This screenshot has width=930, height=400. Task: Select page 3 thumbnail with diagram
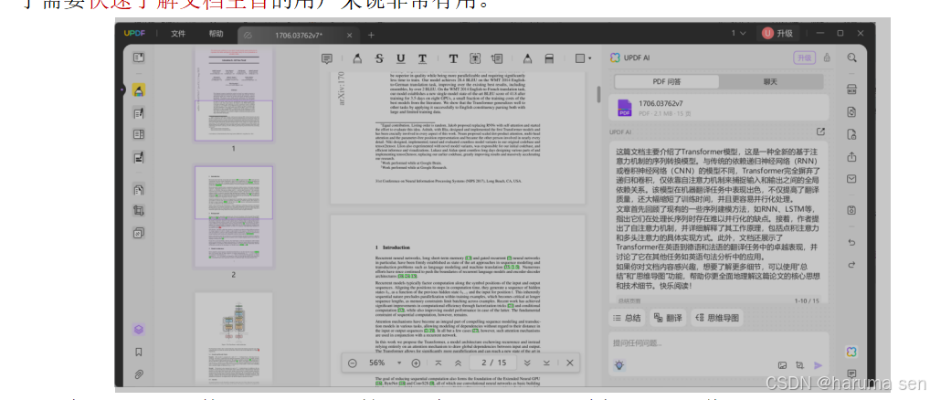233,339
